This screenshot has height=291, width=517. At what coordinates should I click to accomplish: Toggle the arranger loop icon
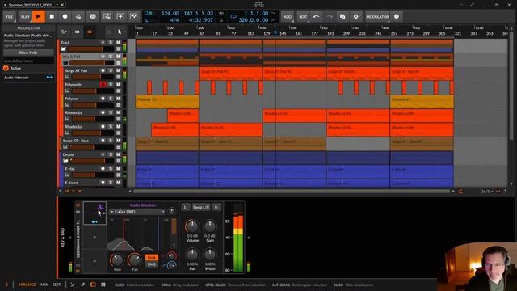[233, 16]
